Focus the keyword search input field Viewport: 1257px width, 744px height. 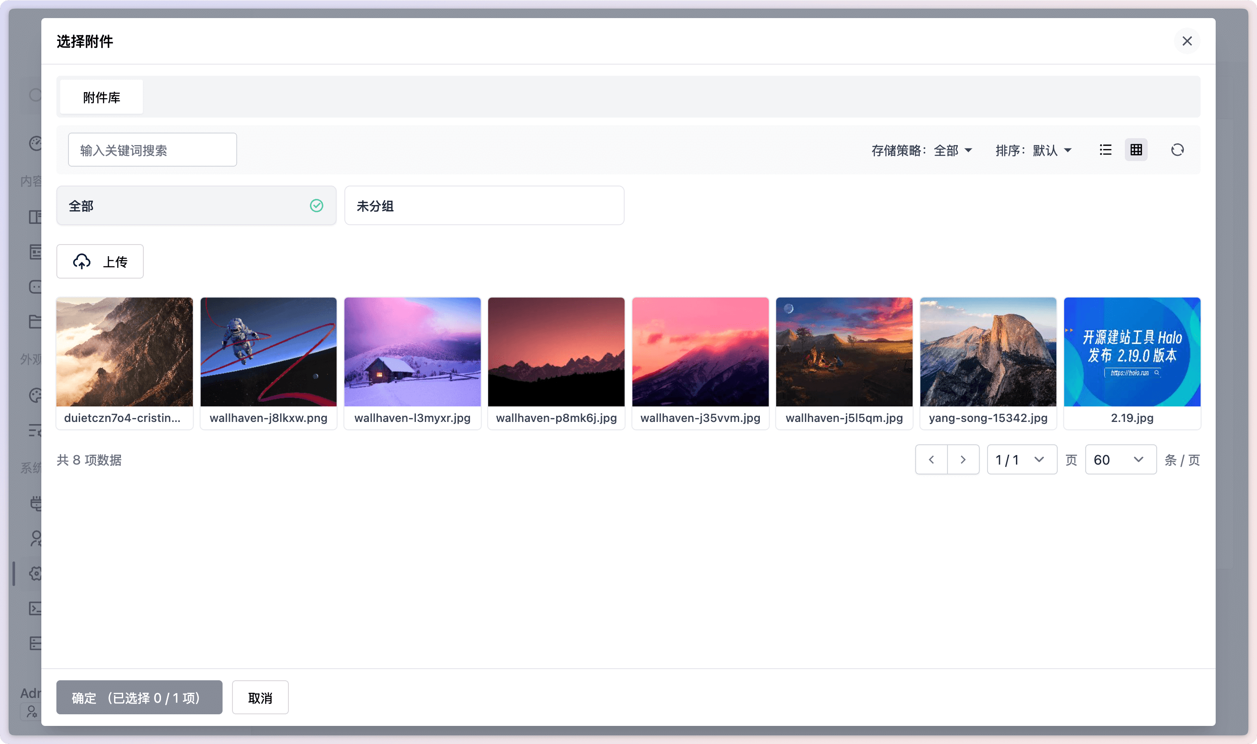tap(152, 150)
